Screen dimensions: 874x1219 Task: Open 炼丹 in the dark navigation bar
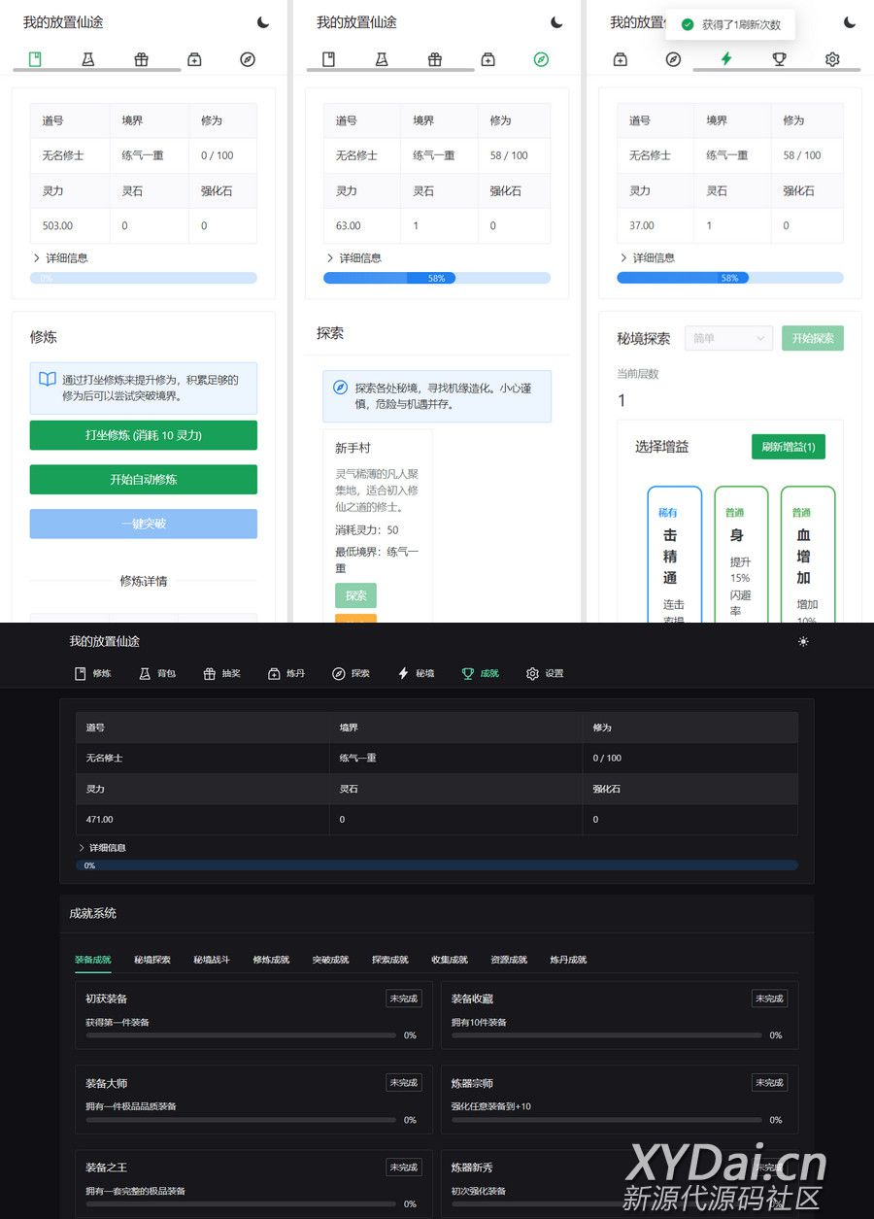pyautogui.click(x=286, y=673)
